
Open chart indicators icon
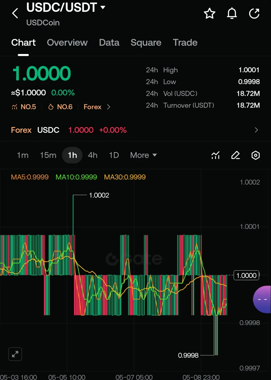[216, 155]
